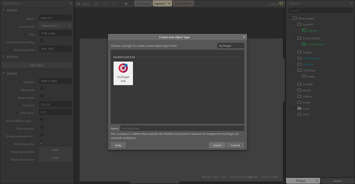The height and width of the screenshot is (184, 355).
Task: Collapse the Timelines folder node
Action: [294, 70]
